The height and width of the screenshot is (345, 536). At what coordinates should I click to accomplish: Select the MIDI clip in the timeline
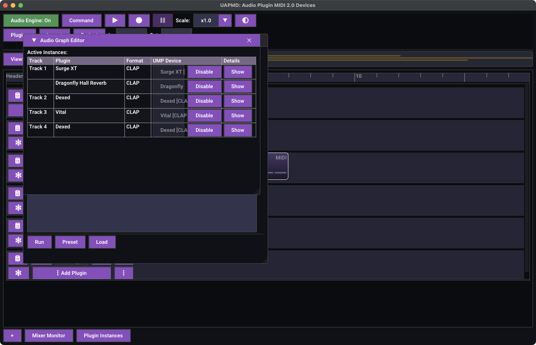click(278, 166)
